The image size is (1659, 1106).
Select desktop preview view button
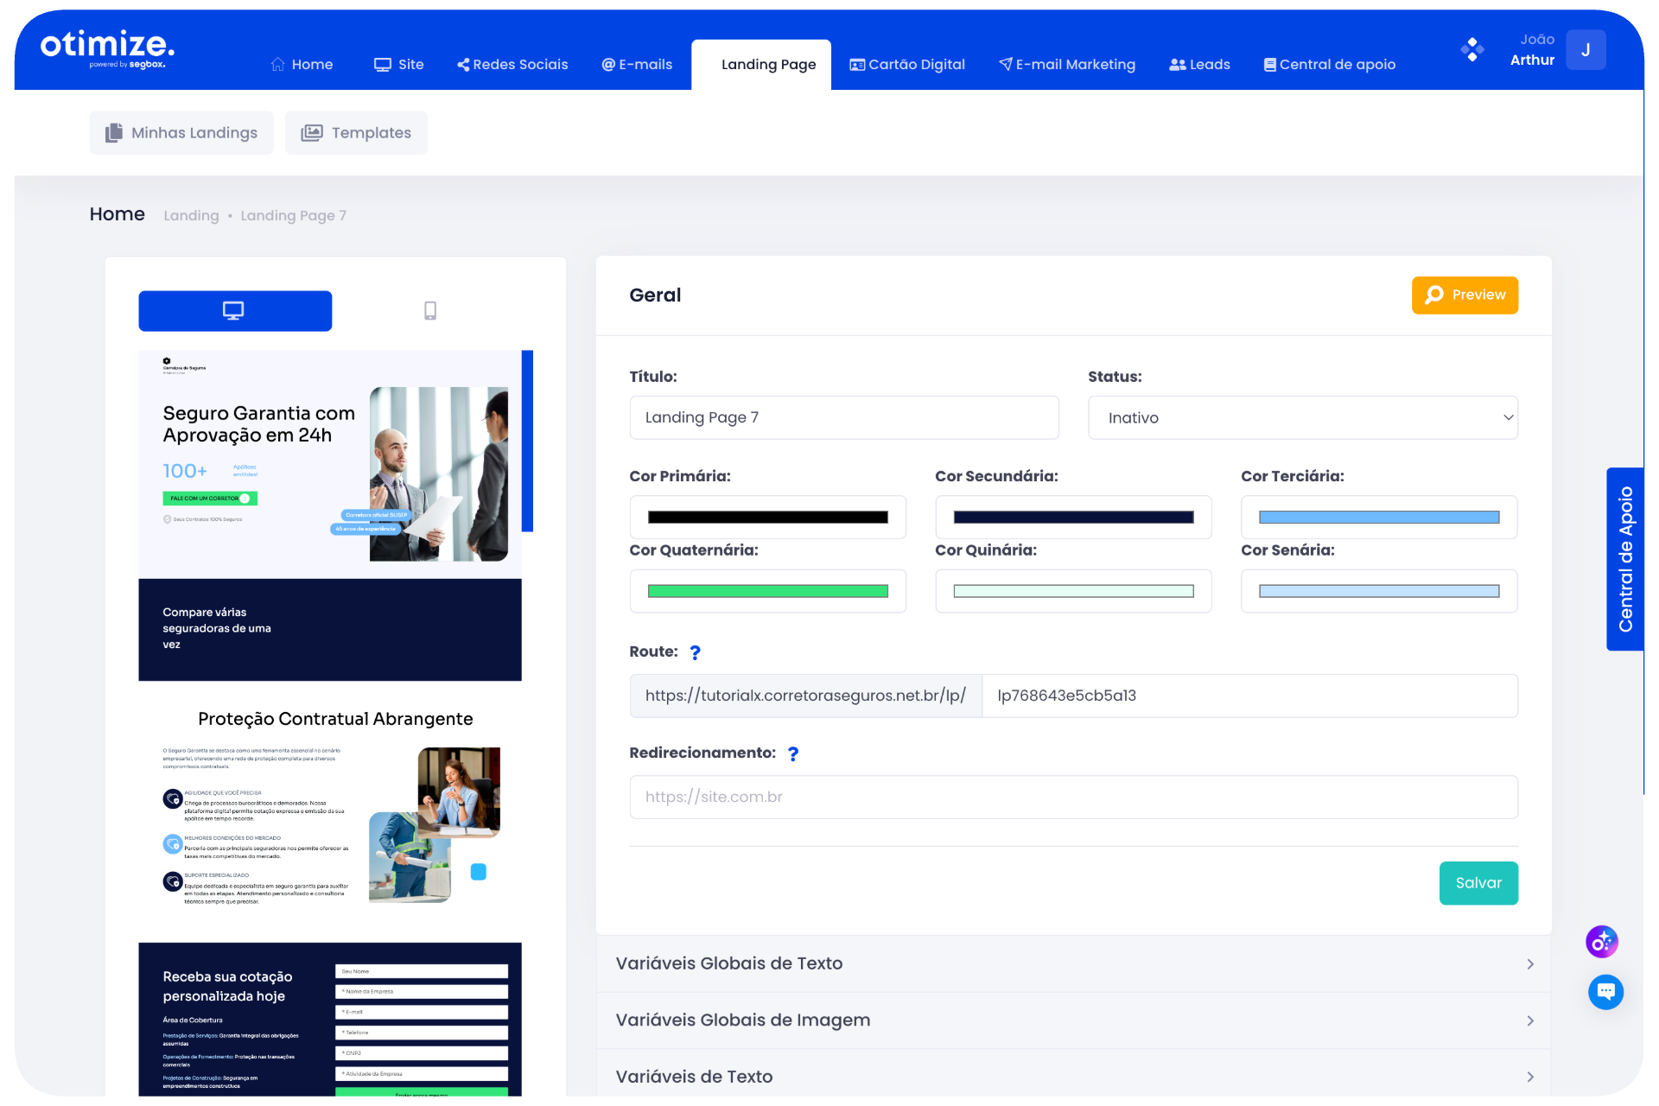coord(235,311)
